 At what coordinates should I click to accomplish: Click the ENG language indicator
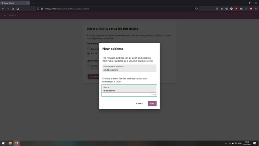pos(240,143)
